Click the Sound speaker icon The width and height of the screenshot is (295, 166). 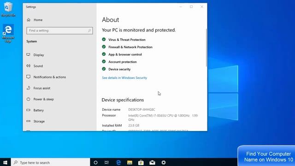click(x=29, y=65)
